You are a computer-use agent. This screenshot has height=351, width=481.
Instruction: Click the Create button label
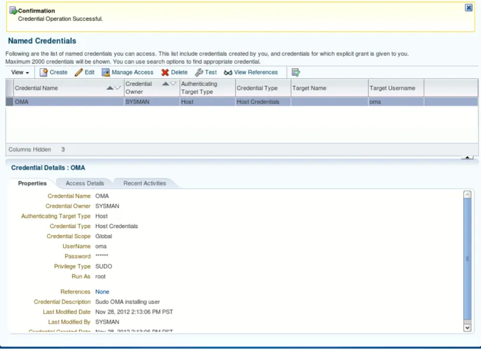pos(59,73)
